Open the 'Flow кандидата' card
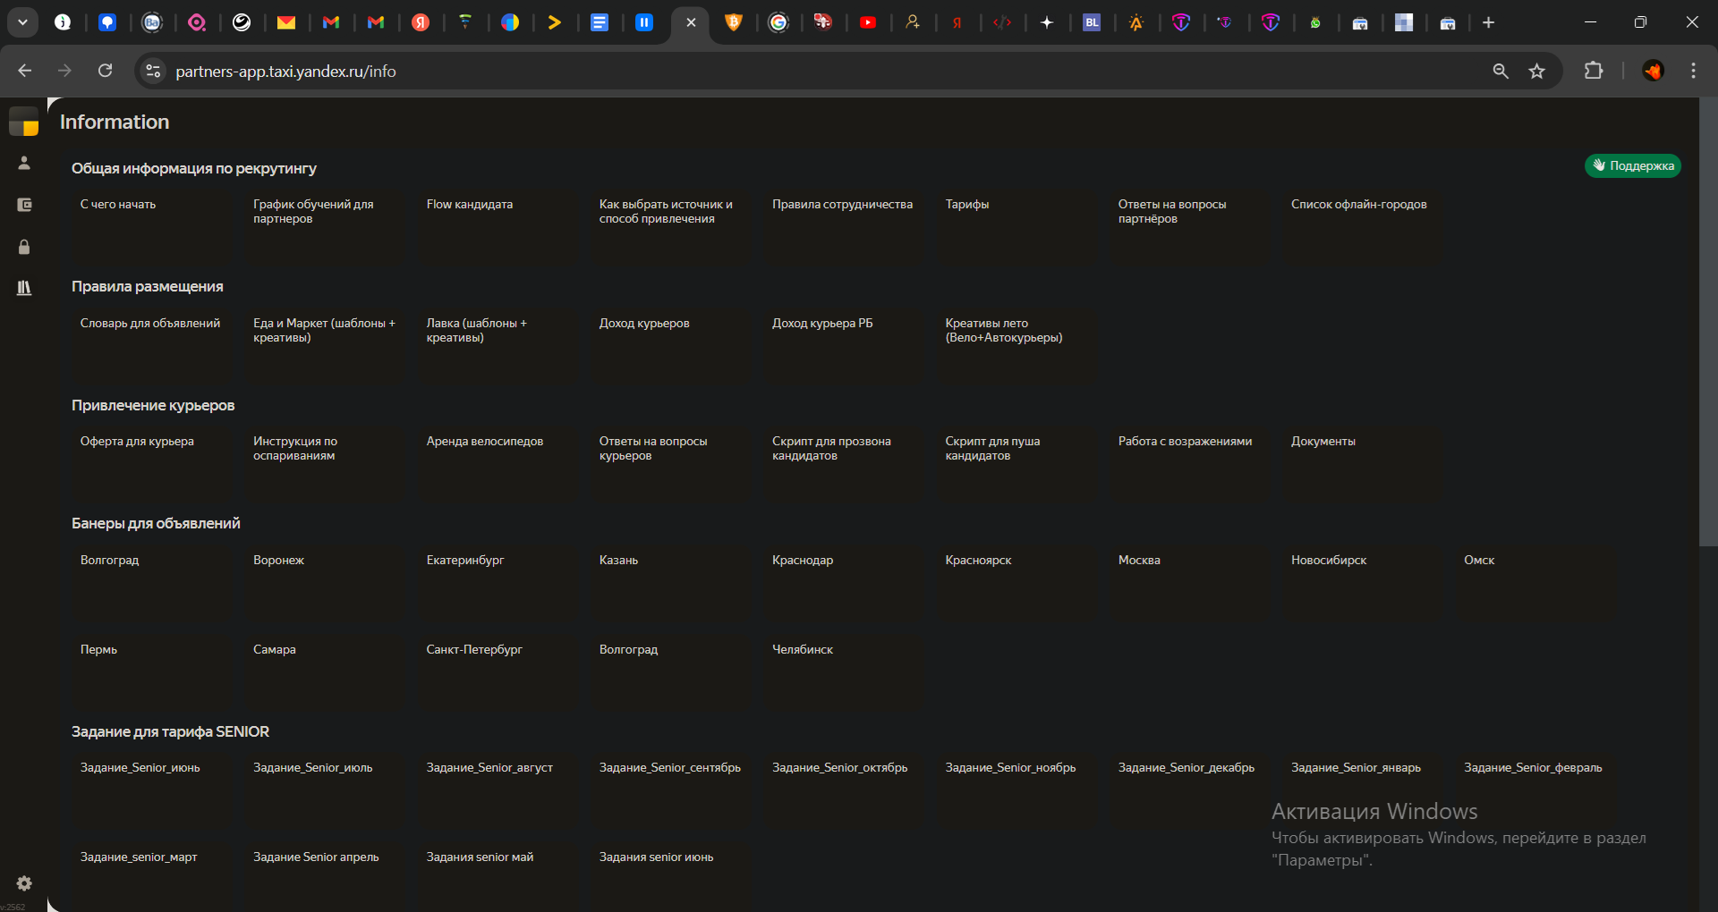Viewport: 1718px width, 912px height. (497, 226)
